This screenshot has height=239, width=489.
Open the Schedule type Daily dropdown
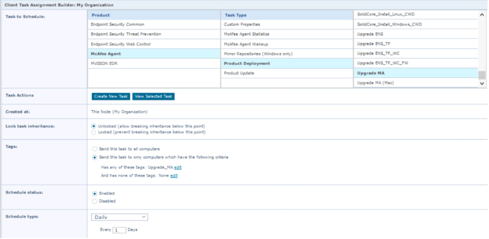pos(120,217)
